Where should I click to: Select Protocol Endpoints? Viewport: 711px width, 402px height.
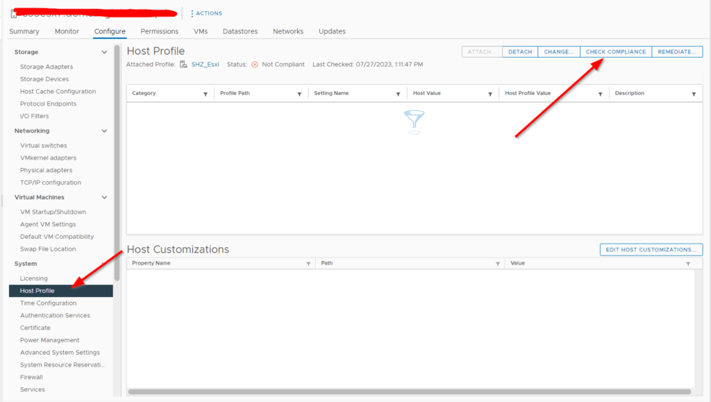click(x=48, y=103)
